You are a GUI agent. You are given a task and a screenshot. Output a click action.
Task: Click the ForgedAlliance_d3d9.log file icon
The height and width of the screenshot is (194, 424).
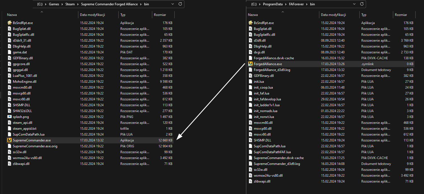point(250,70)
